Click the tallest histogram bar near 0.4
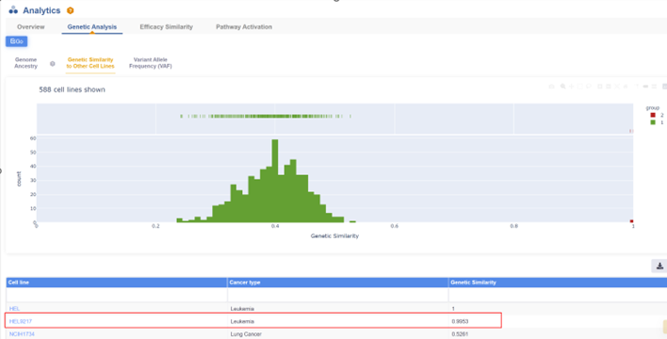The image size is (667, 339). (x=275, y=181)
